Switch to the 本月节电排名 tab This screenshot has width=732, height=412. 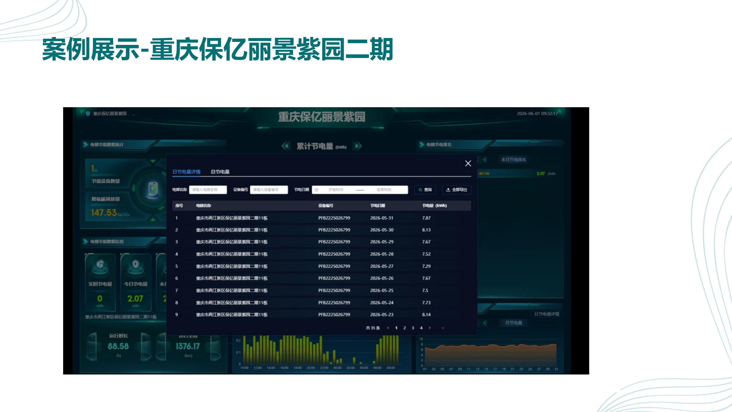(x=514, y=160)
